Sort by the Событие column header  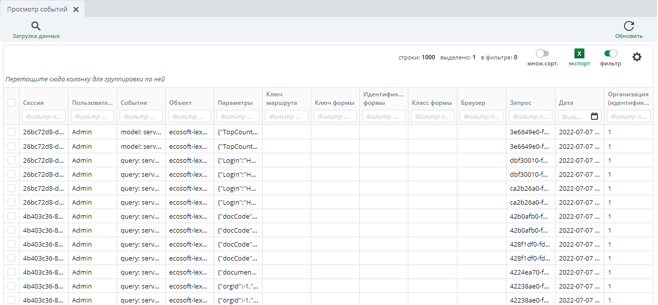click(x=134, y=103)
